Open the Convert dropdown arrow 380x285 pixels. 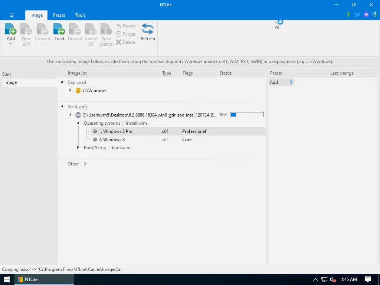pos(42,44)
